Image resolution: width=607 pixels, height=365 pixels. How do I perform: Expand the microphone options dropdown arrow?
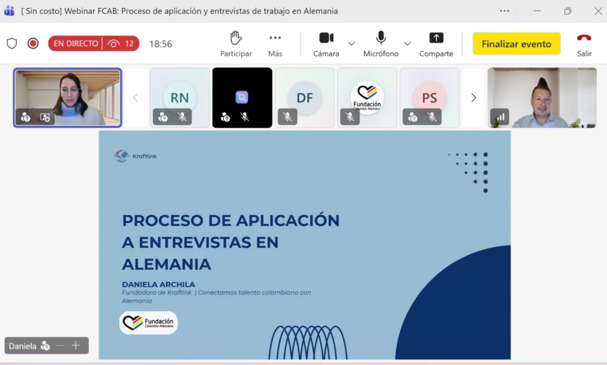click(x=407, y=44)
